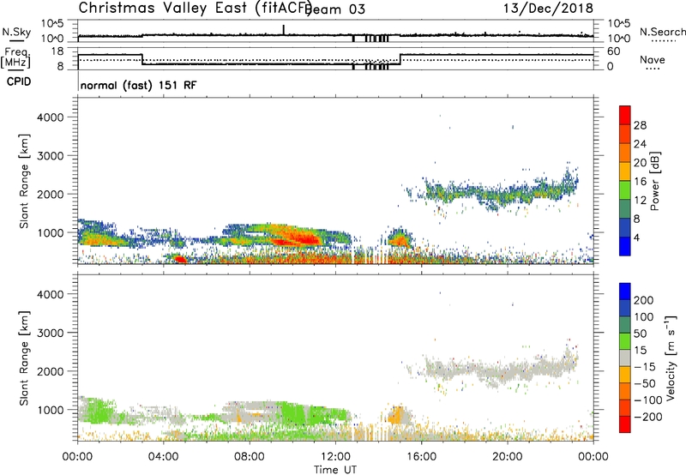Click the plot title "Christmas Valley East (fitACF)"

pos(196,8)
